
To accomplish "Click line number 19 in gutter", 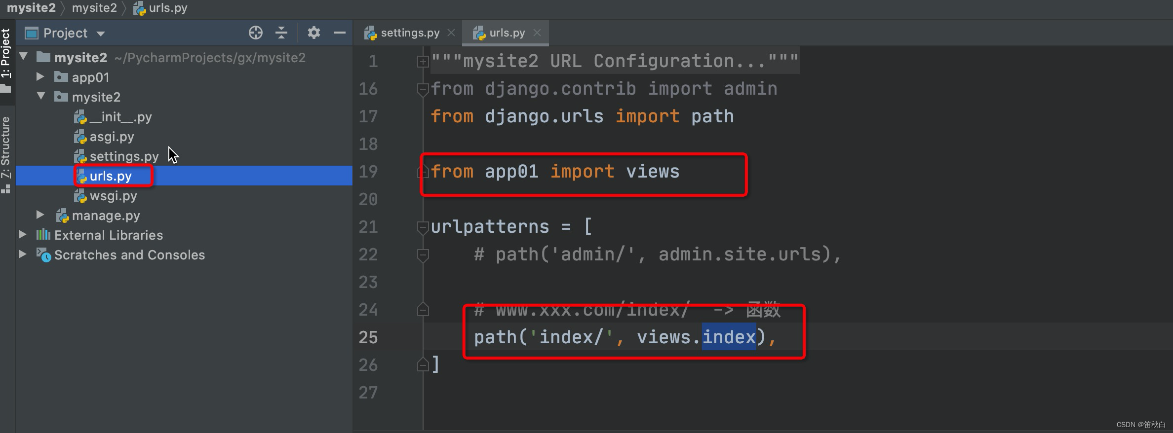I will click(x=368, y=172).
